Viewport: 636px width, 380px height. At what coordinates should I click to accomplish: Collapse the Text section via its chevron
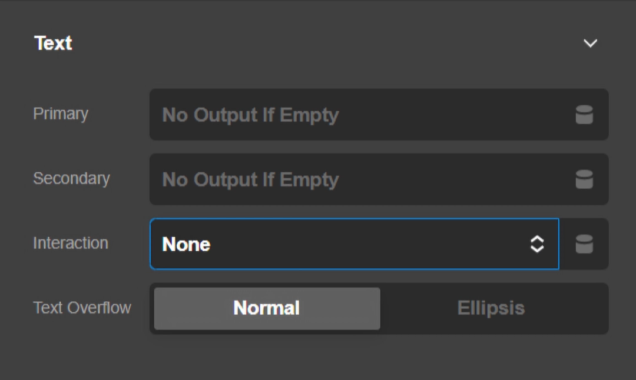pyautogui.click(x=589, y=42)
